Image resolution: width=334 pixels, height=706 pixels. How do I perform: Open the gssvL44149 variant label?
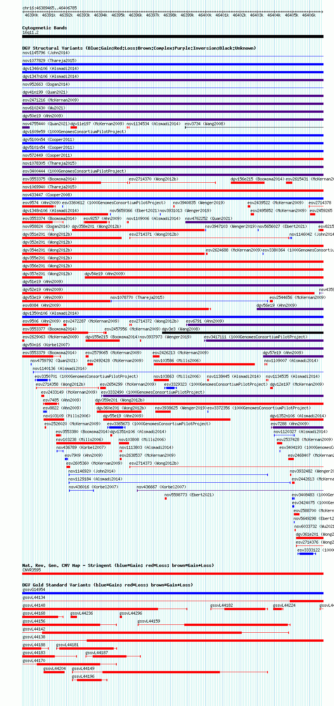point(83,668)
